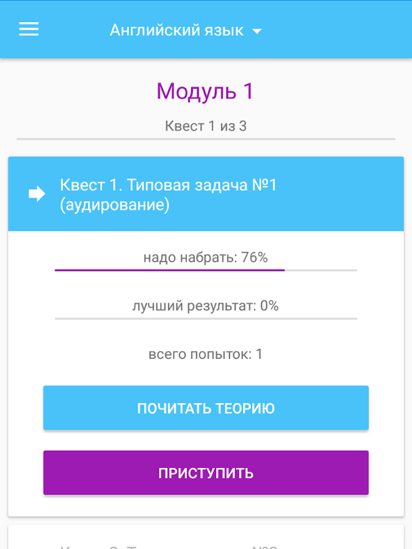
Task: Click the dropdown triangle beside Английский язык
Action: click(257, 32)
